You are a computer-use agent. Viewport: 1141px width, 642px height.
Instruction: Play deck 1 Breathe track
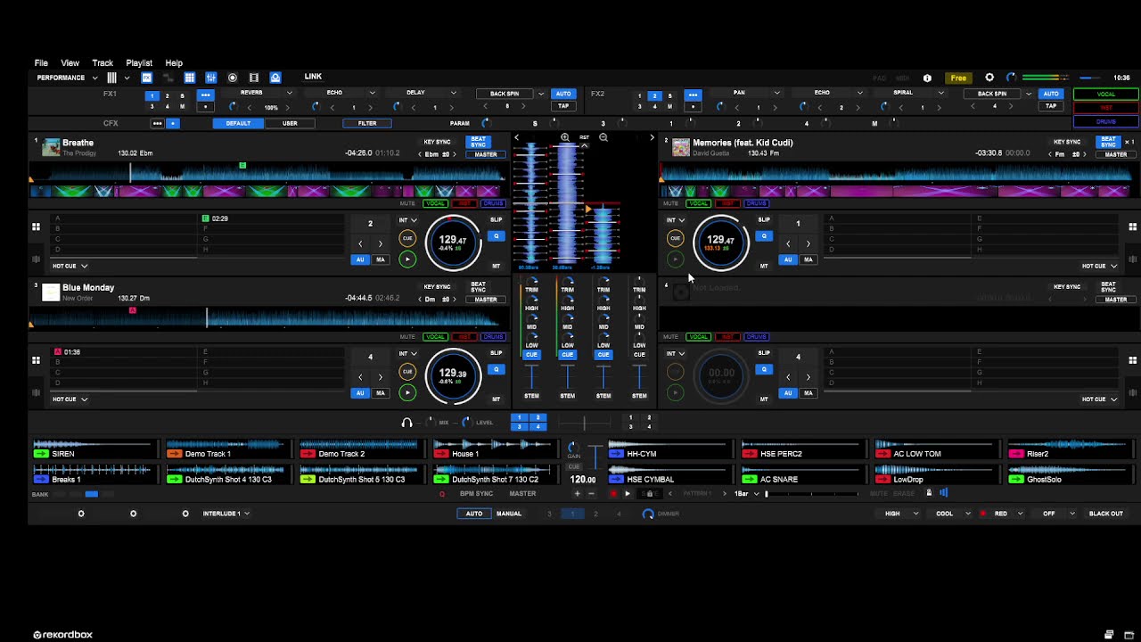pyautogui.click(x=407, y=259)
